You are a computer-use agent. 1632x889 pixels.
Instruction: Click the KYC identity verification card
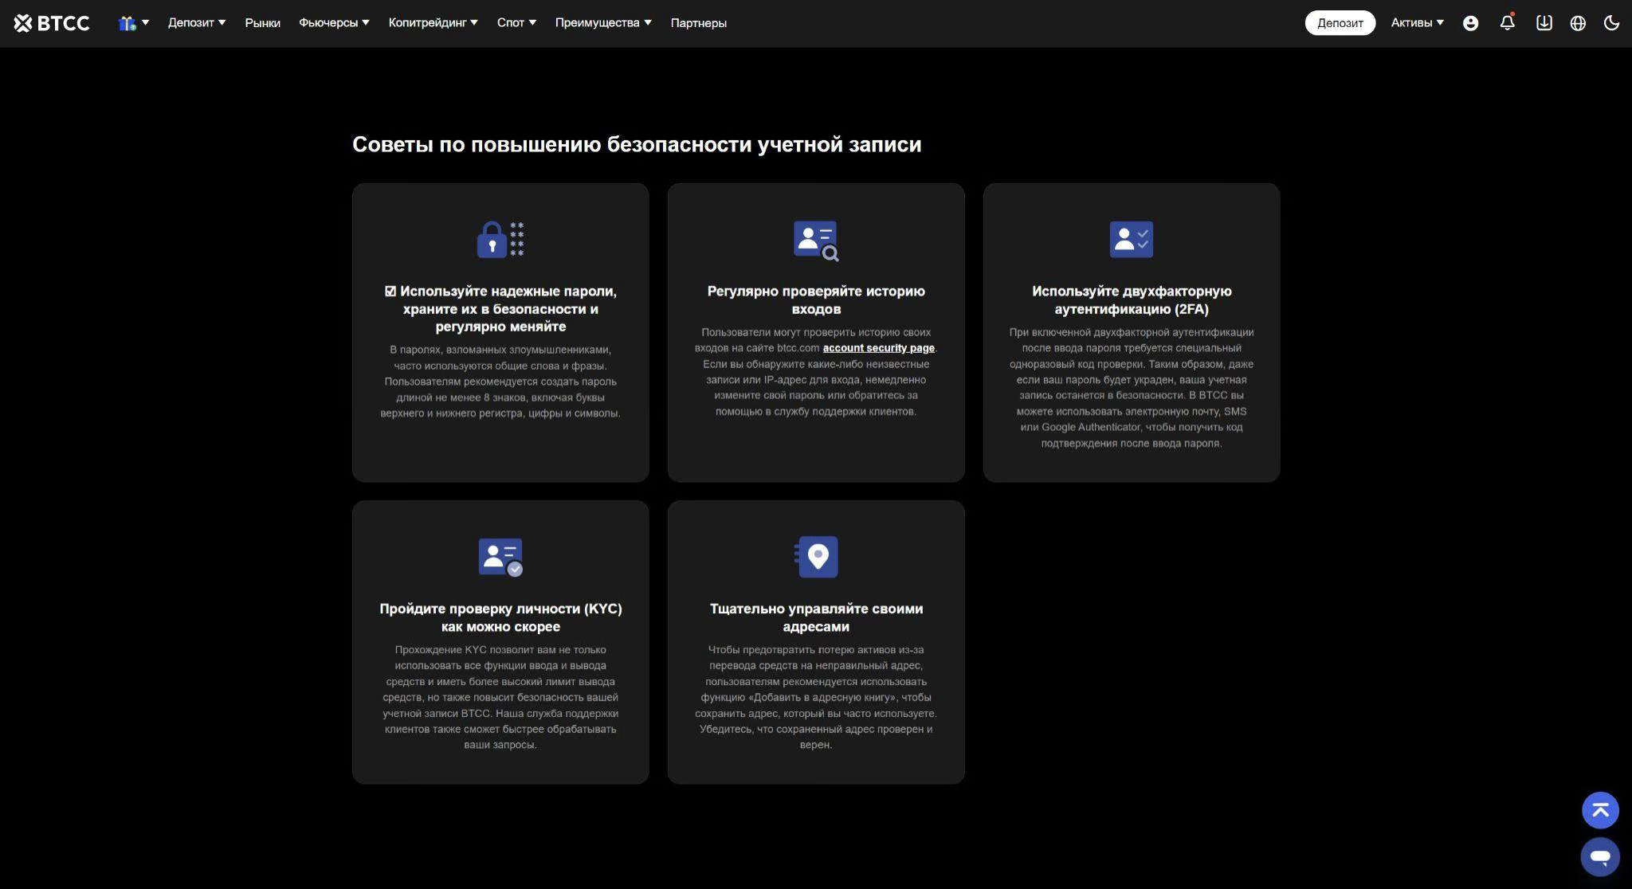(500, 642)
